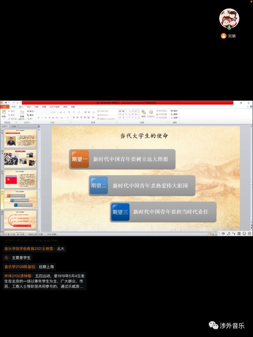The image size is (253, 337).
Task: Click the Quick Styles (快速样式) icon
Action: tap(151, 113)
